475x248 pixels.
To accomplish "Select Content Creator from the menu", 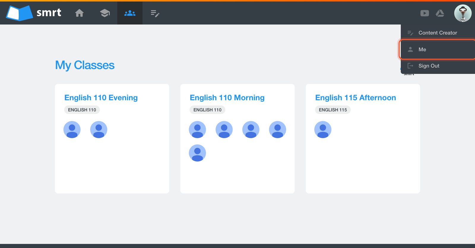I will [x=438, y=33].
